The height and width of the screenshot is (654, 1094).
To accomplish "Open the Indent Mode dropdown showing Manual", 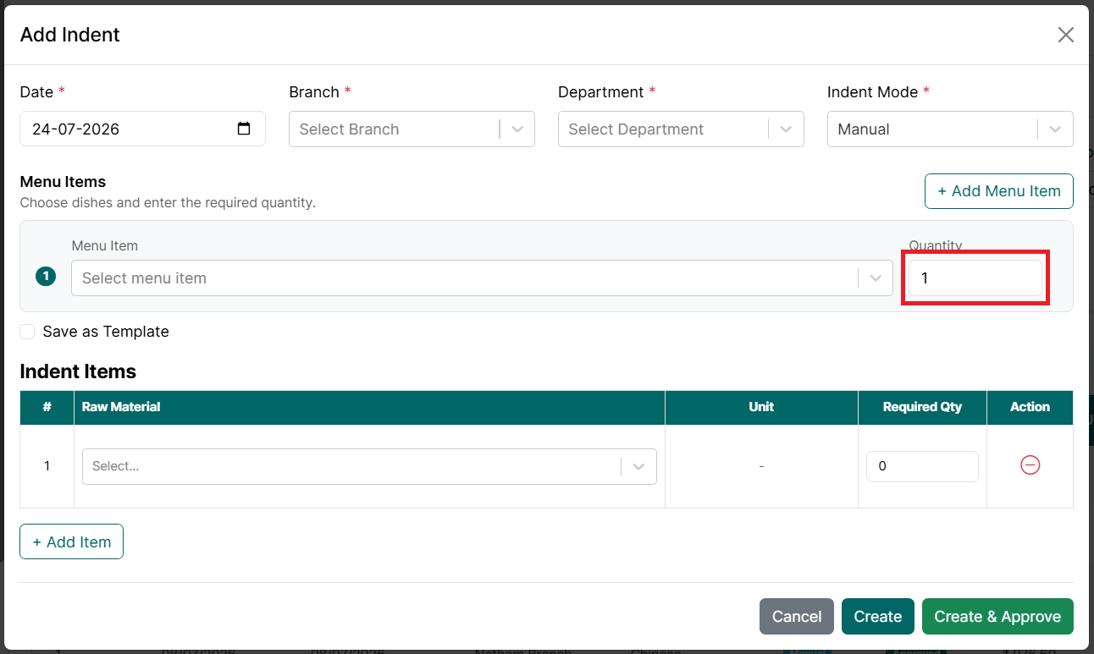I will pos(950,129).
